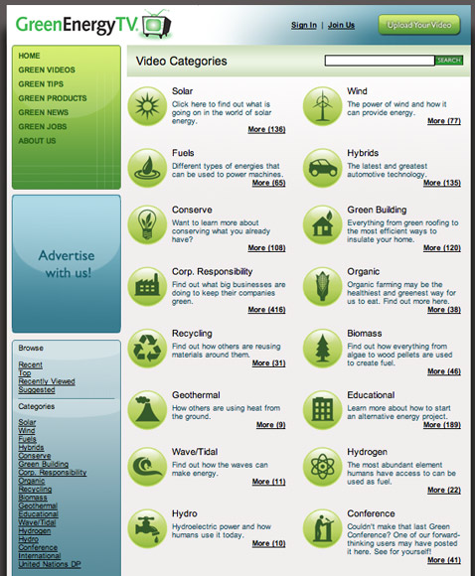The image size is (475, 576).
Task: Click the Upload Your Video button
Action: point(419,25)
